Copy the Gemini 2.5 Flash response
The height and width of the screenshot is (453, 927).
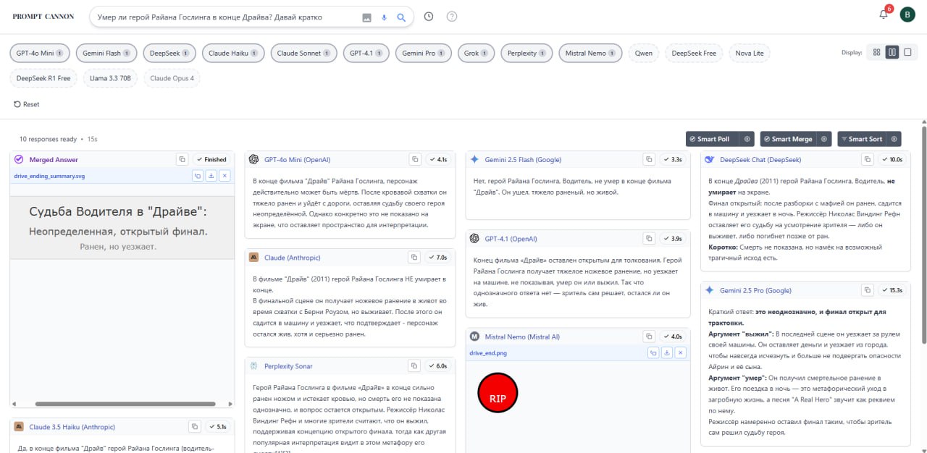coord(650,159)
